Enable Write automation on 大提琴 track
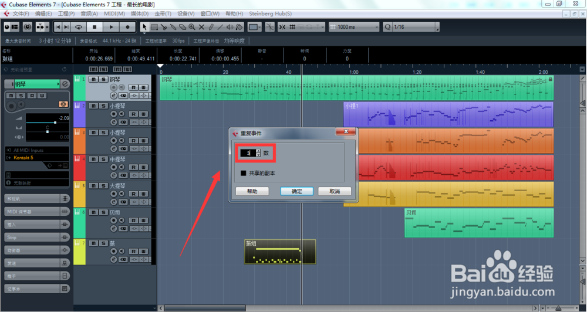The height and width of the screenshot is (312, 587). (143, 194)
